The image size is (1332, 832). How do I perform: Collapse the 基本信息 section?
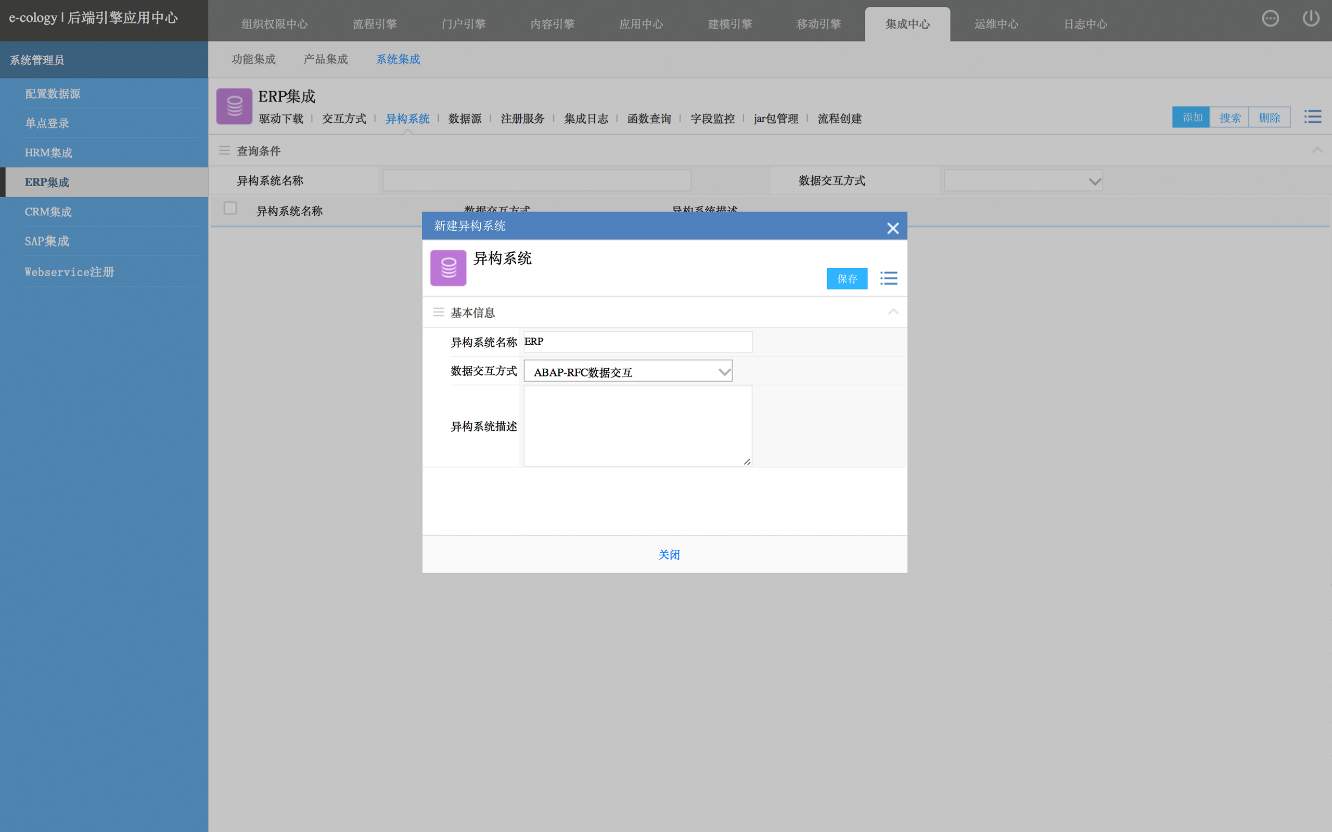(x=893, y=312)
